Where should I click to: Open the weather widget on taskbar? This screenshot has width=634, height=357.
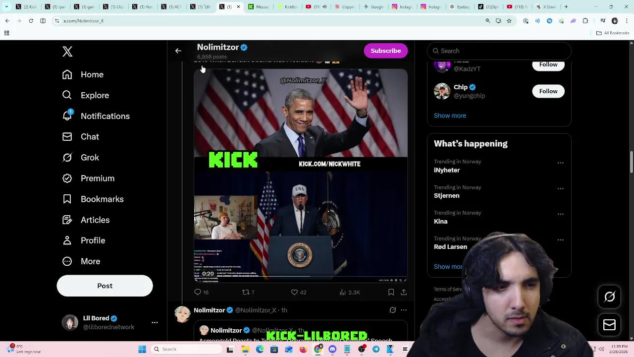(25, 349)
